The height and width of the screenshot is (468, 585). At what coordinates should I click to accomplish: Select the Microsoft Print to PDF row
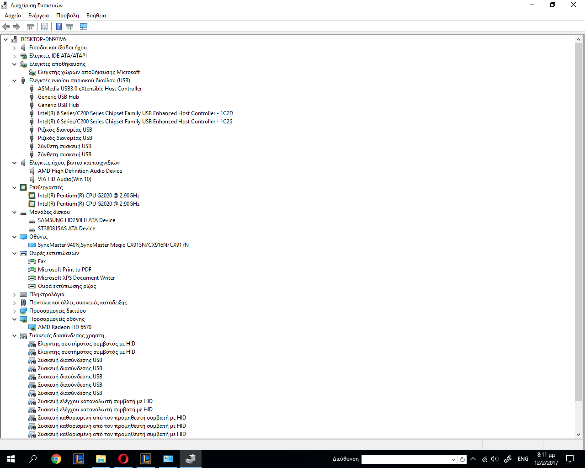click(64, 270)
